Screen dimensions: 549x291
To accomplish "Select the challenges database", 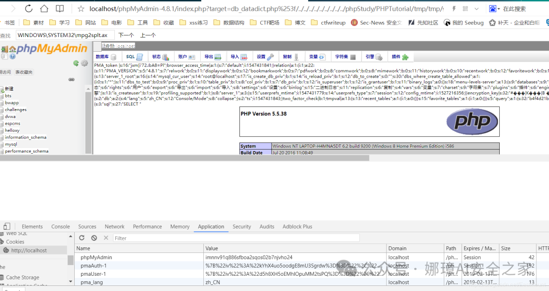I will [x=16, y=110].
